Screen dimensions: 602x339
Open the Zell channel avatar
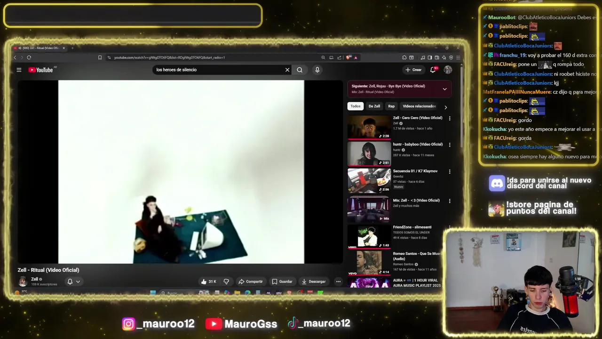click(23, 282)
